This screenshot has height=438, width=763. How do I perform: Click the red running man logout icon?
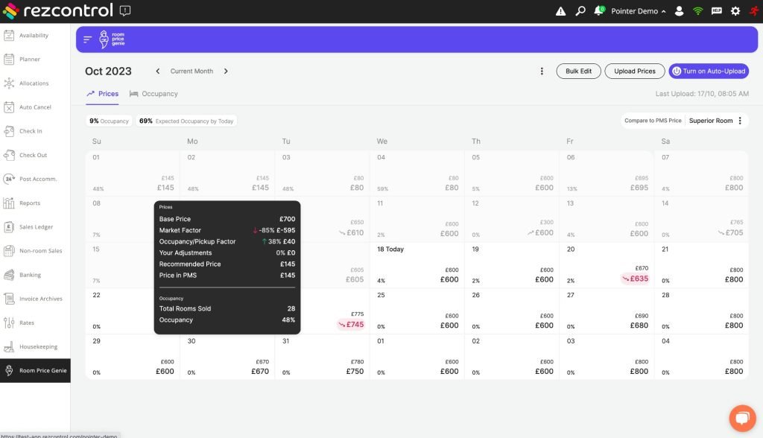(753, 11)
